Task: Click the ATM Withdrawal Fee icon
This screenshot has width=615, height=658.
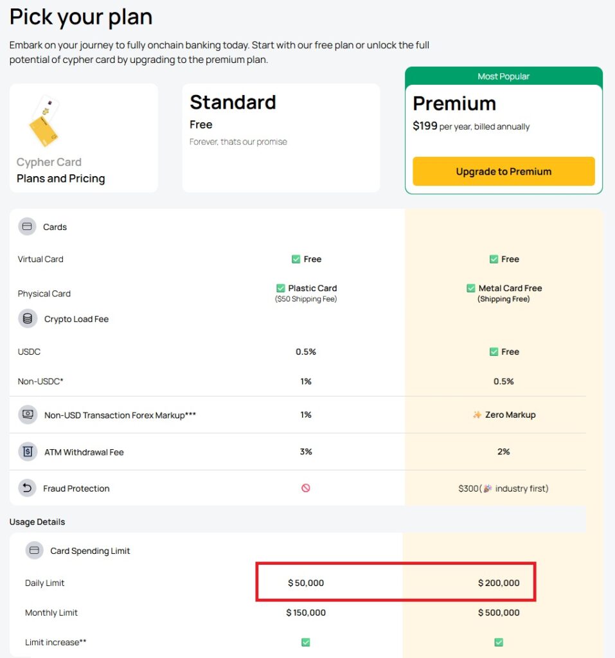Action: pos(28,452)
